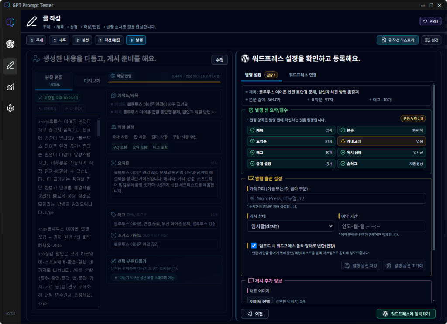The height and width of the screenshot is (324, 447).
Task: Select the GPT logo icon in the sidebar
Action: (x=10, y=44)
